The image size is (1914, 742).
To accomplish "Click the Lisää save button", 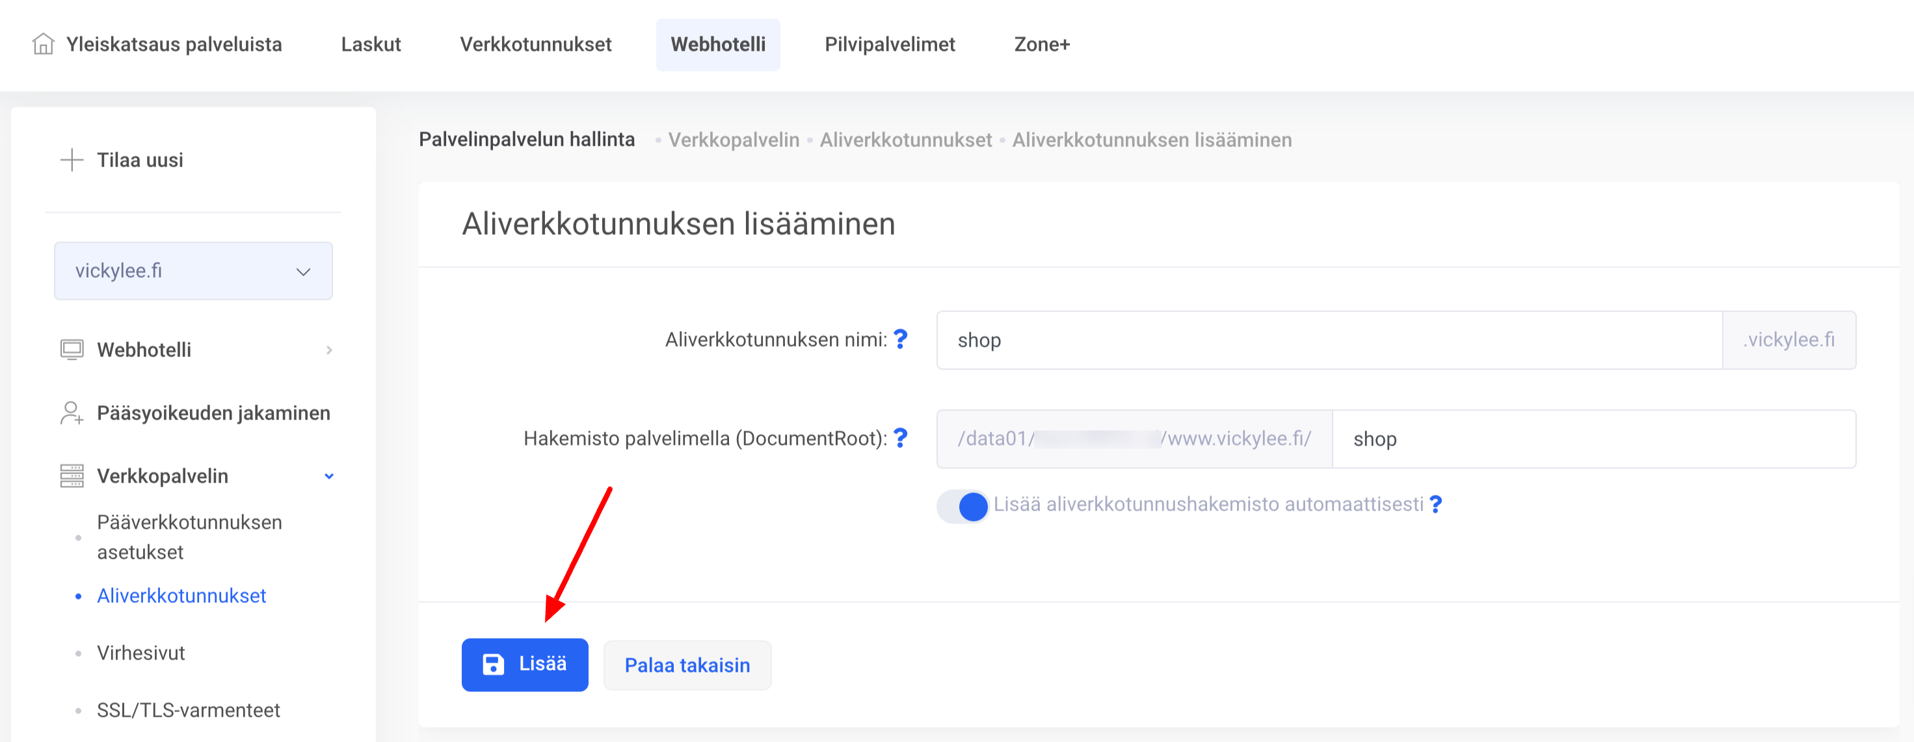I will [525, 665].
